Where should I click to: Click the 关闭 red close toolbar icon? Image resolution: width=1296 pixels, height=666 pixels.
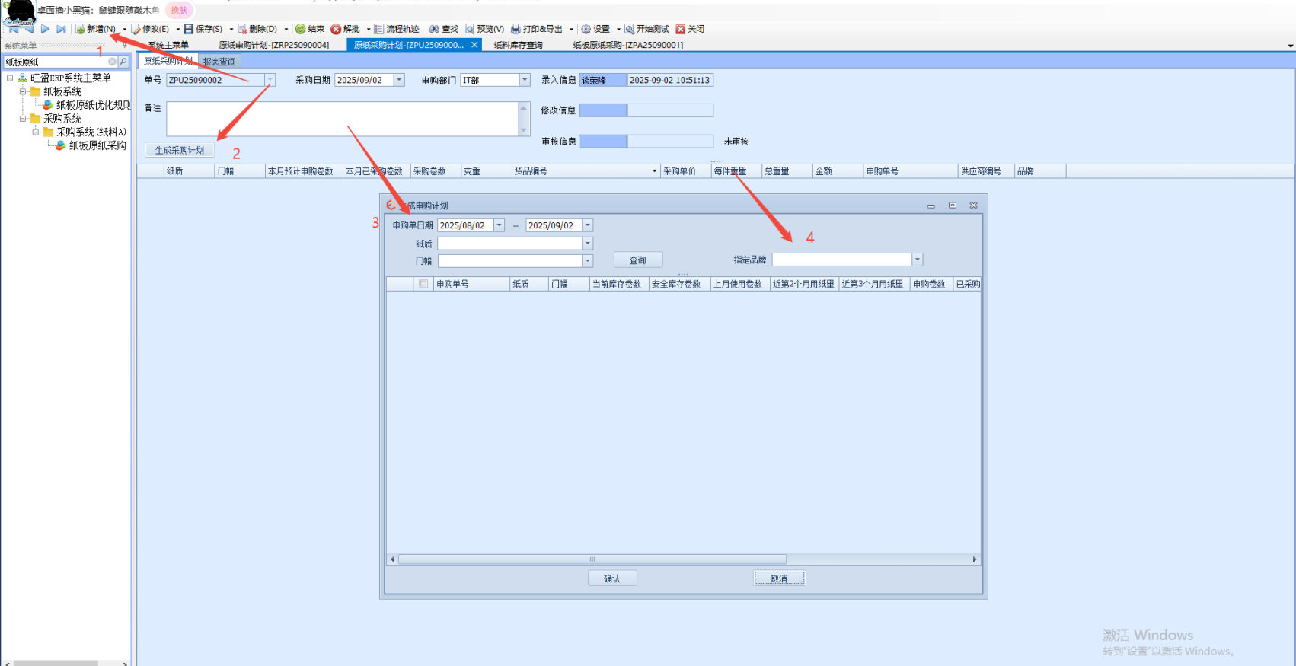click(x=681, y=29)
